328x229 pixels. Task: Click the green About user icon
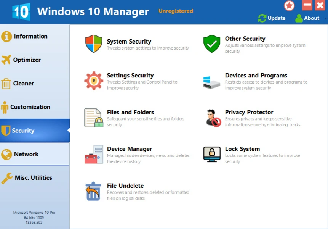(299, 18)
